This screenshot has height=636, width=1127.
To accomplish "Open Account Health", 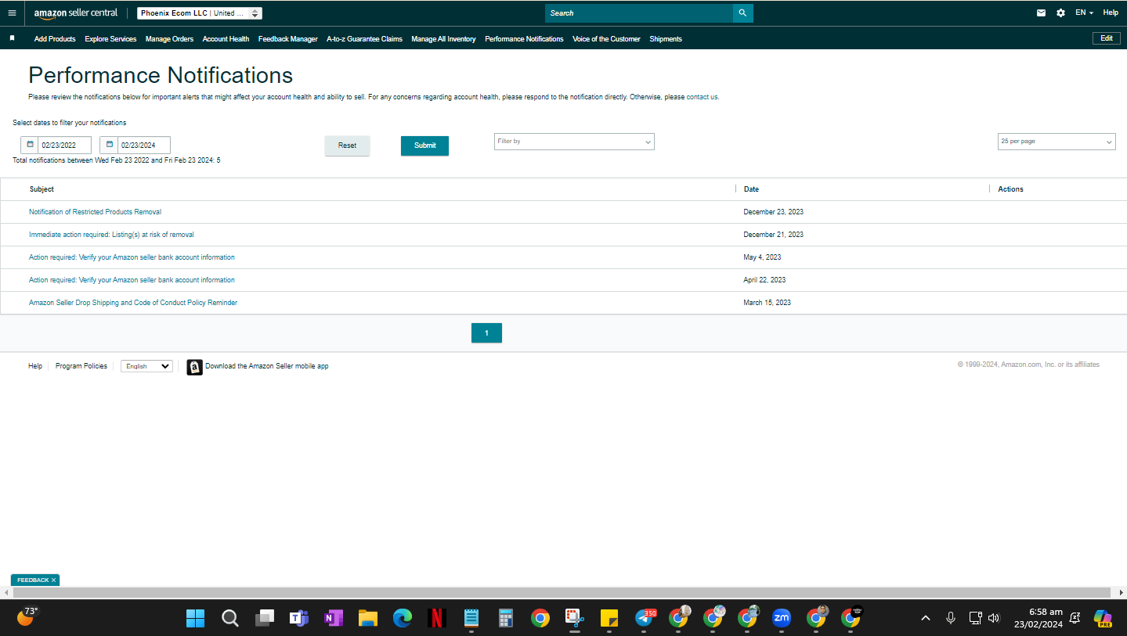I will 226,39.
